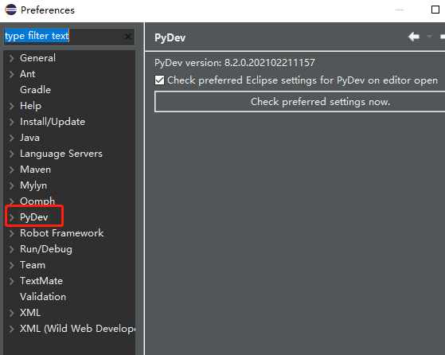Select Gradle in the preferences tree
This screenshot has height=355, width=445.
(36, 90)
